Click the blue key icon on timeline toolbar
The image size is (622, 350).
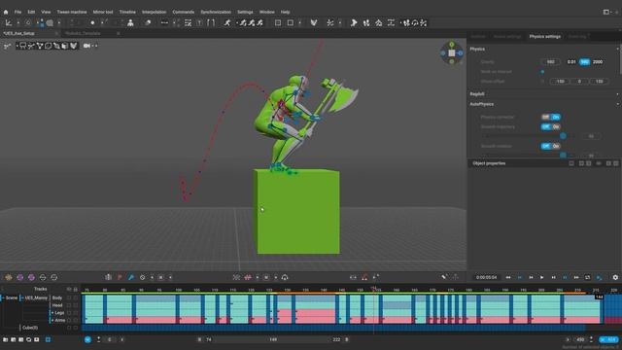(131, 277)
